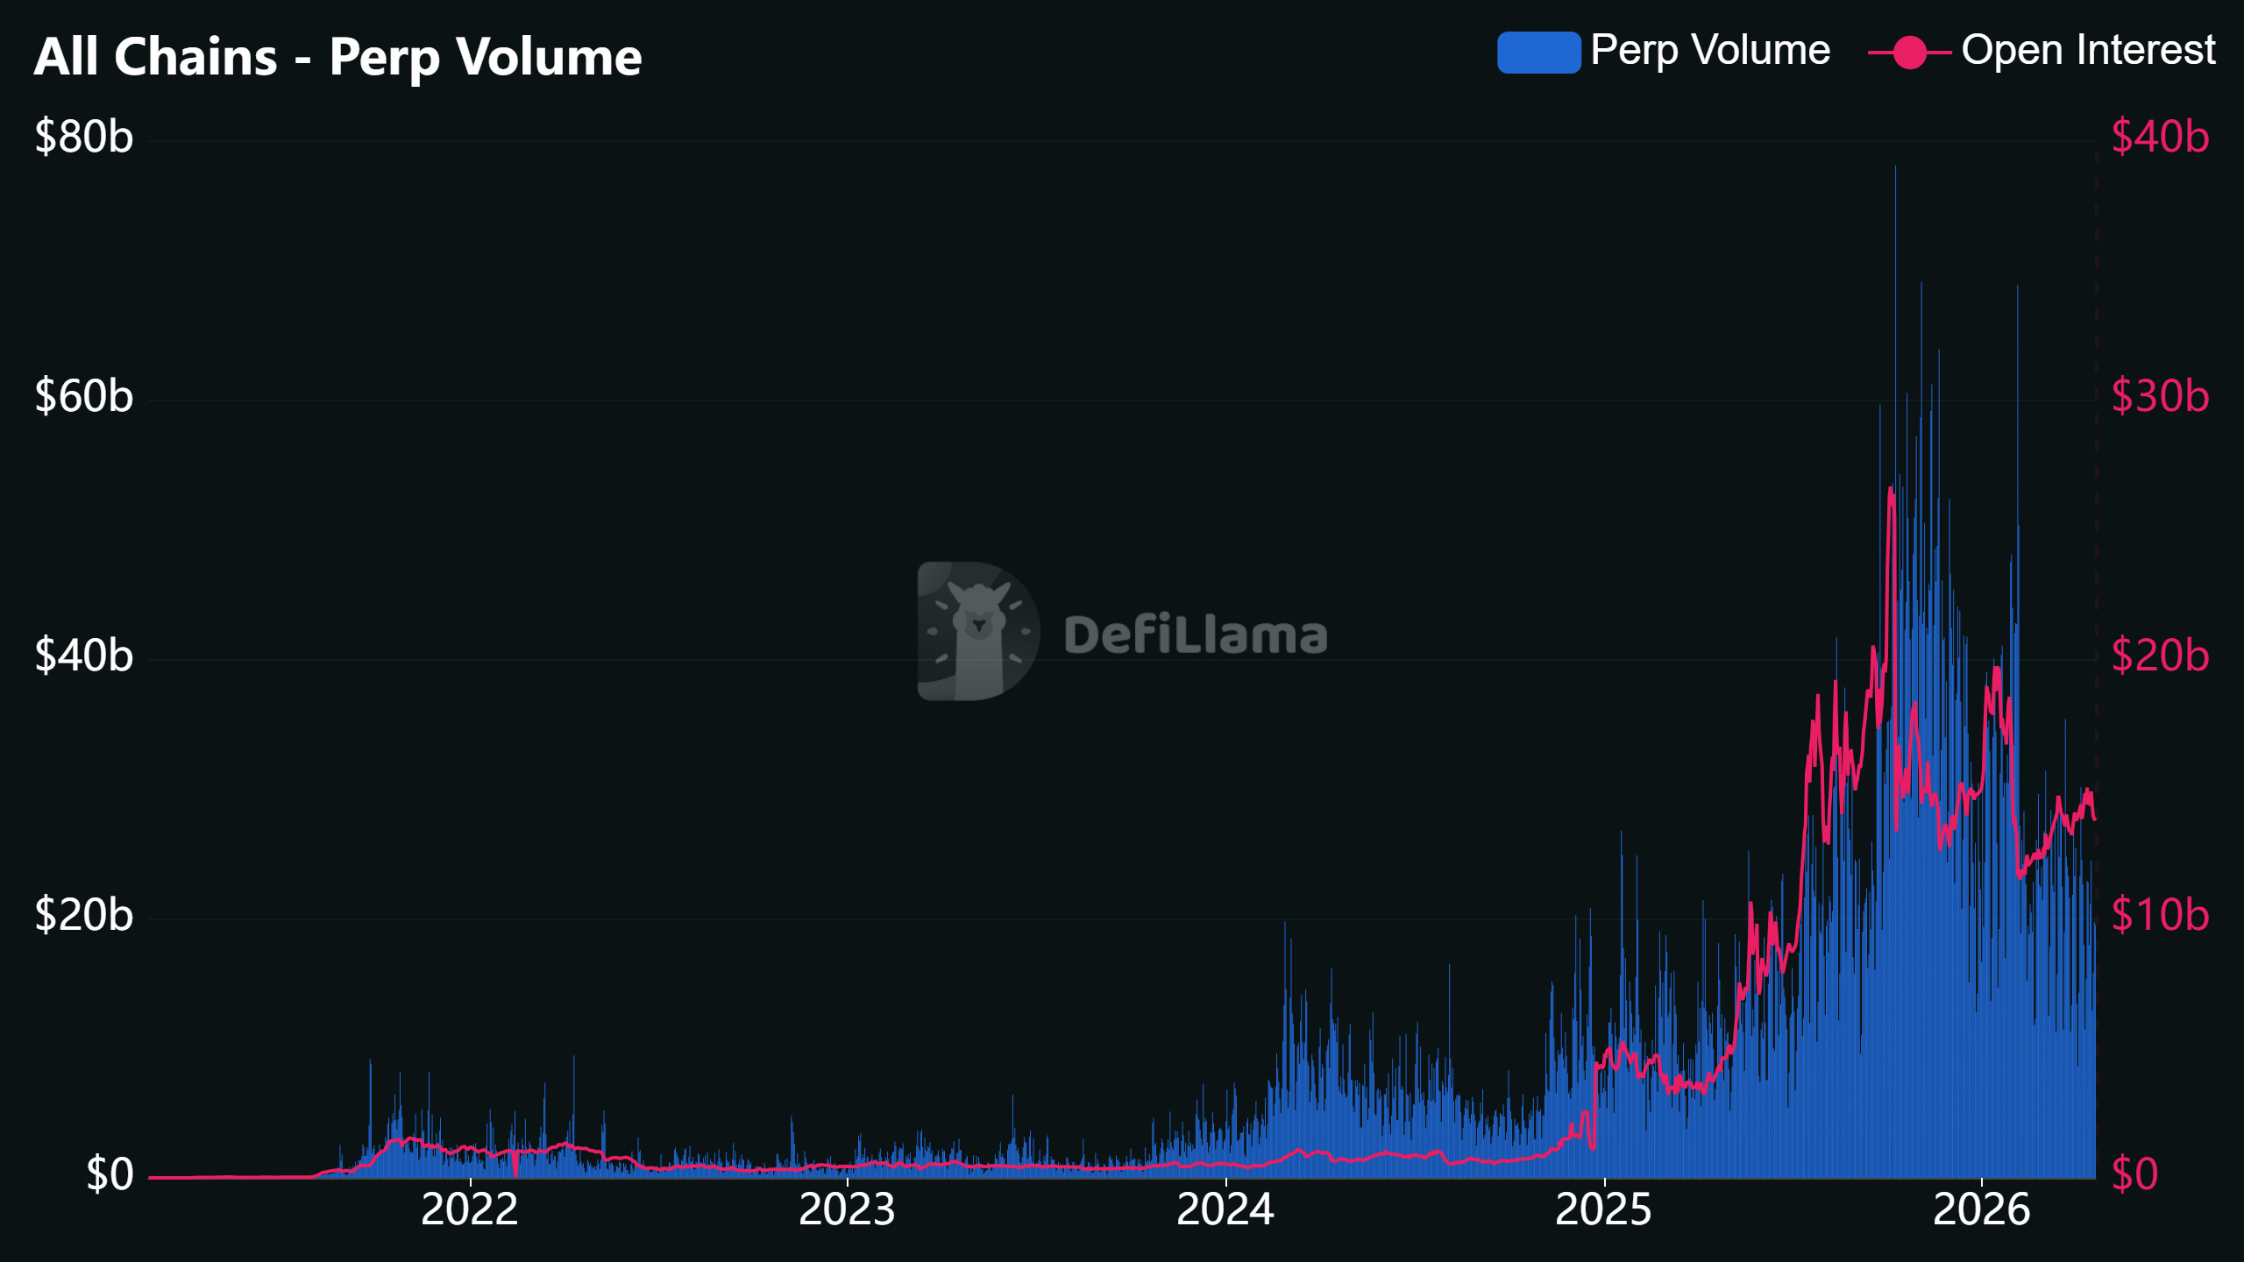This screenshot has height=1262, width=2244.
Task: Click the 2024 x-axis label
Action: click(x=1225, y=1210)
